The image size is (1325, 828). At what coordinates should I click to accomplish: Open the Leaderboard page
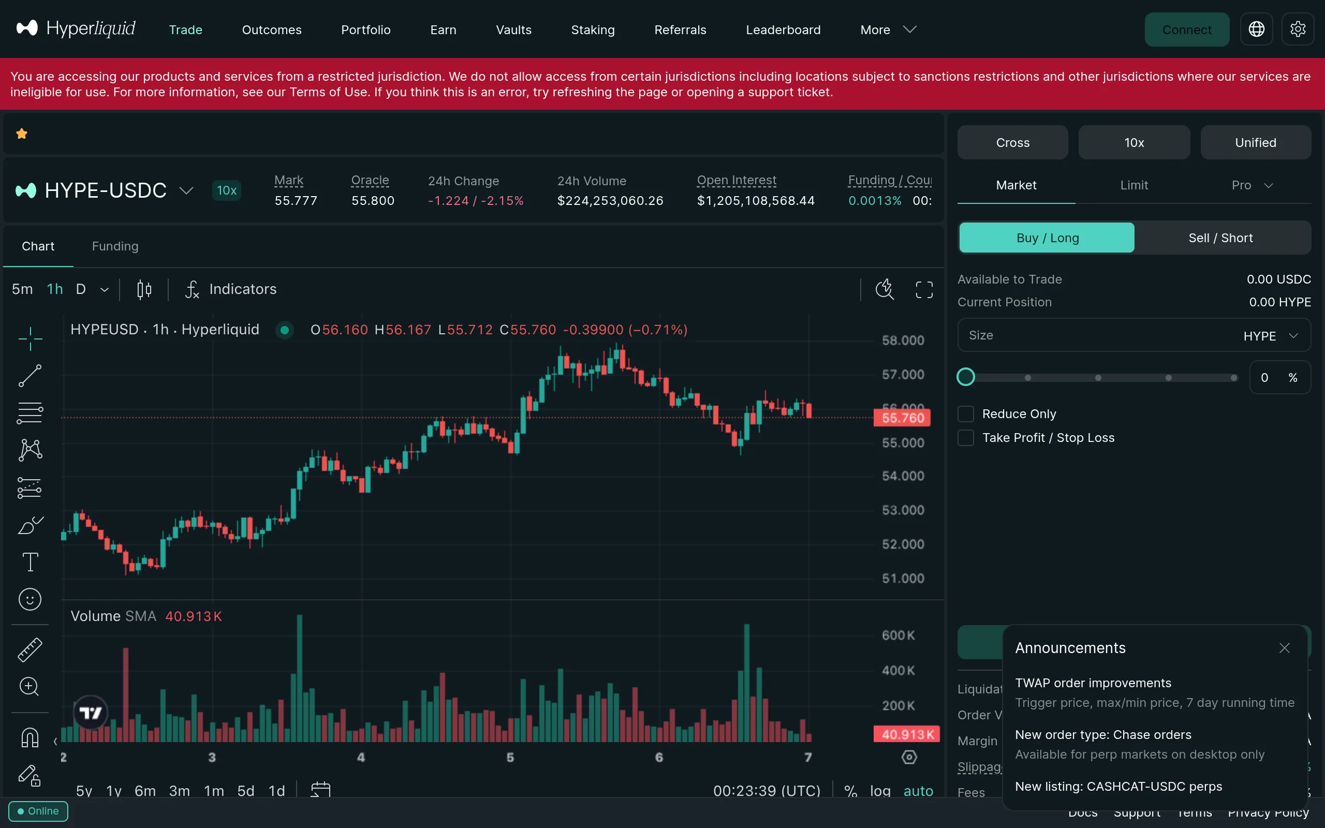click(783, 29)
